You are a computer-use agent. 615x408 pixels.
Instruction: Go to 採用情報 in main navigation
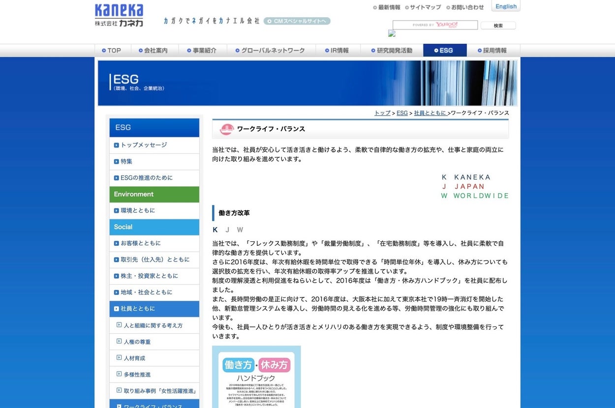(x=492, y=50)
